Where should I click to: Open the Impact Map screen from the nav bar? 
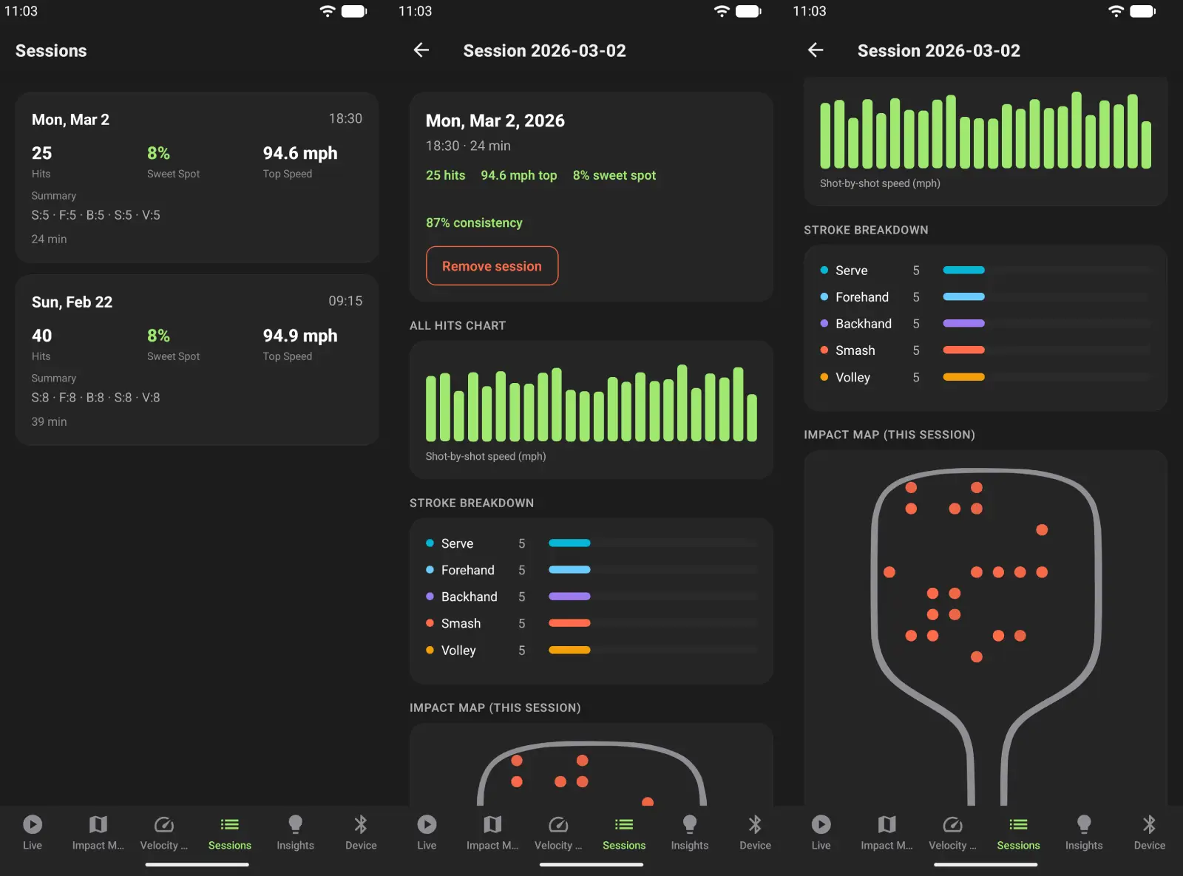pos(98,824)
